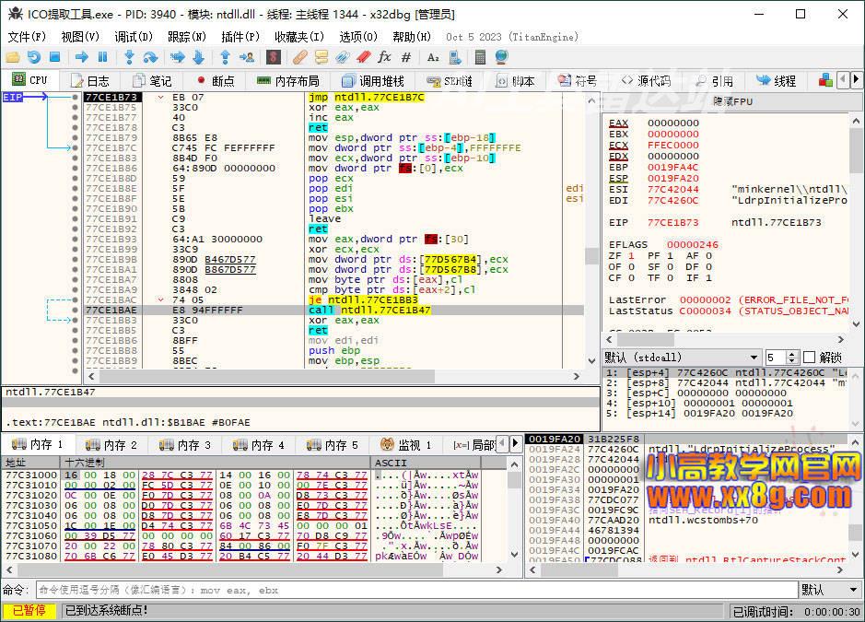Increase the argument count spinner

[x=792, y=354]
